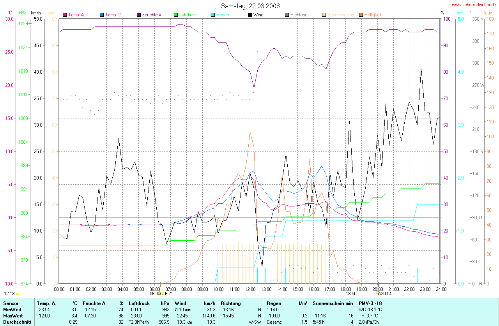Click the Luftdruck legend label
The width and height of the screenshot is (499, 326).
188,15
